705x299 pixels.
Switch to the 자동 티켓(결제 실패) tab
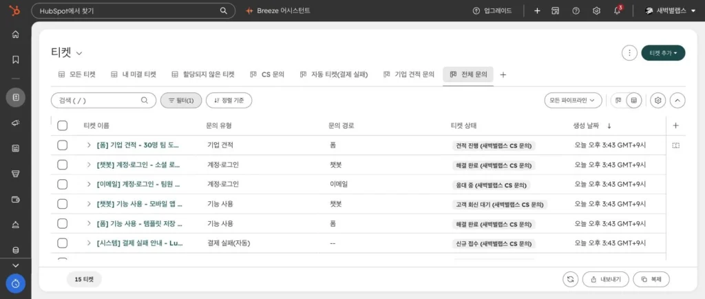tap(334, 74)
